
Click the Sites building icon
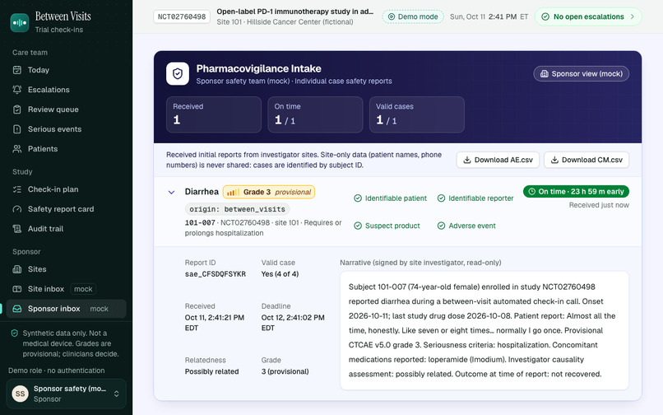point(17,269)
